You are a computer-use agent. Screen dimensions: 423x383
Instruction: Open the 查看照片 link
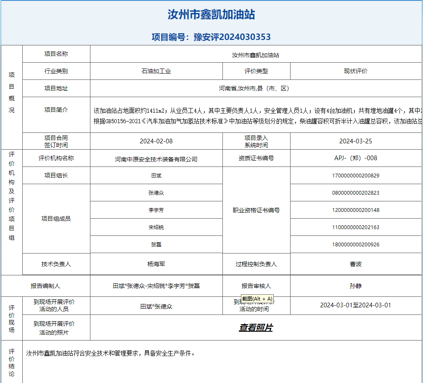point(256,328)
